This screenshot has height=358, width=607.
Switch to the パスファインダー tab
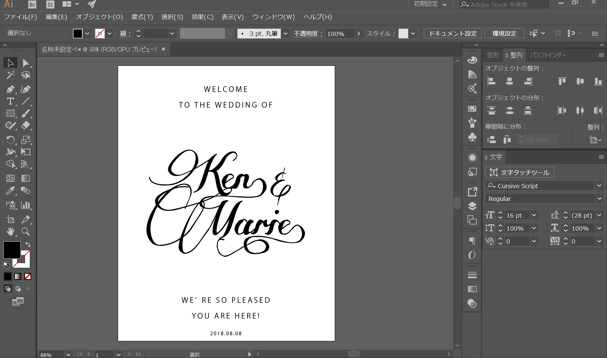[548, 55]
